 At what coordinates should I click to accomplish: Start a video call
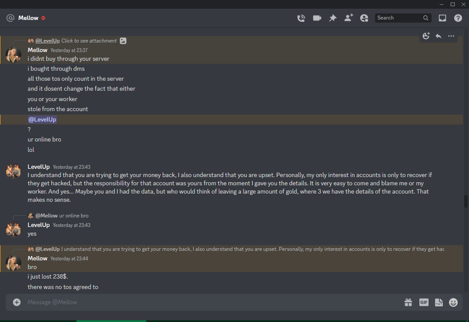pos(317,18)
